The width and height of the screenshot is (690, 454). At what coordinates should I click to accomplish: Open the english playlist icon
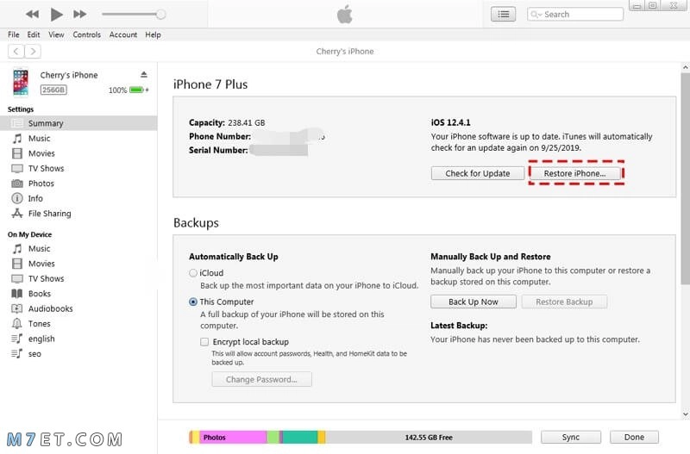(x=17, y=339)
